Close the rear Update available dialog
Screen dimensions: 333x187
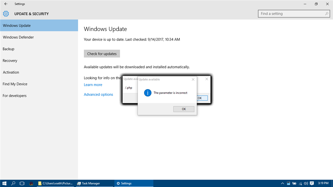(206, 79)
